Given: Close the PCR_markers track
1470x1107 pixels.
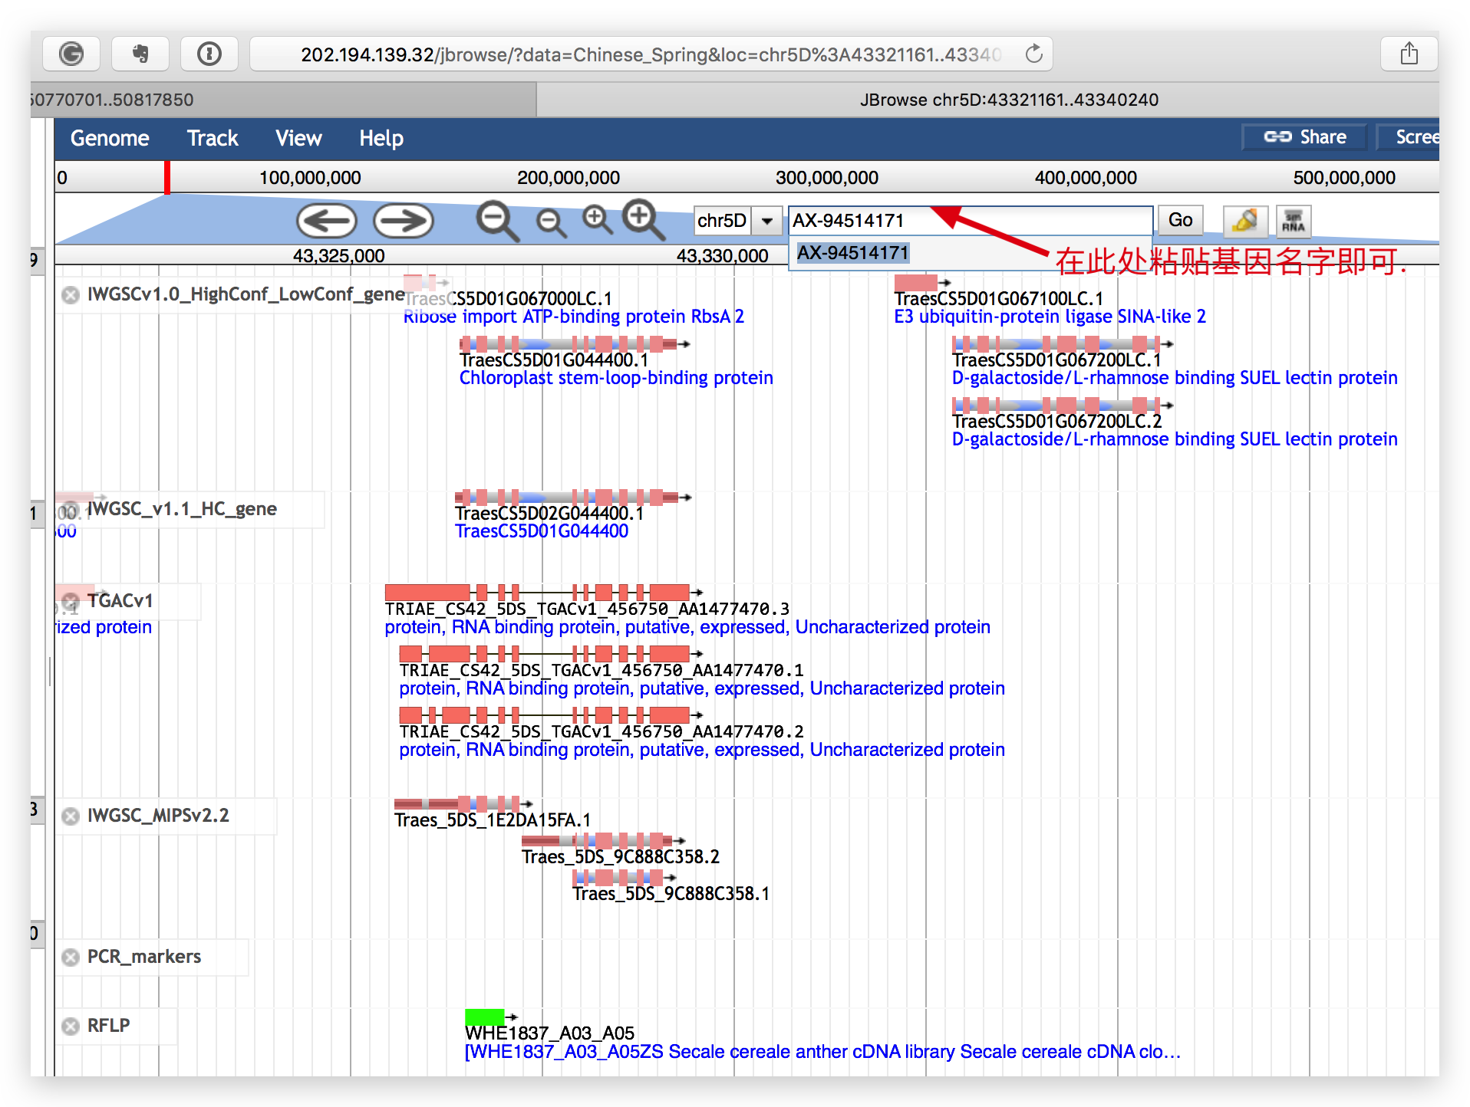Looking at the screenshot, I should (71, 958).
